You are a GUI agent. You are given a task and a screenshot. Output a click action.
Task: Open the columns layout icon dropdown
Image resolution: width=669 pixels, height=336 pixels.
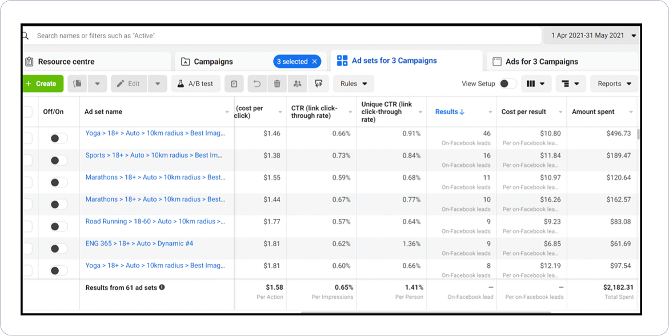(x=536, y=83)
